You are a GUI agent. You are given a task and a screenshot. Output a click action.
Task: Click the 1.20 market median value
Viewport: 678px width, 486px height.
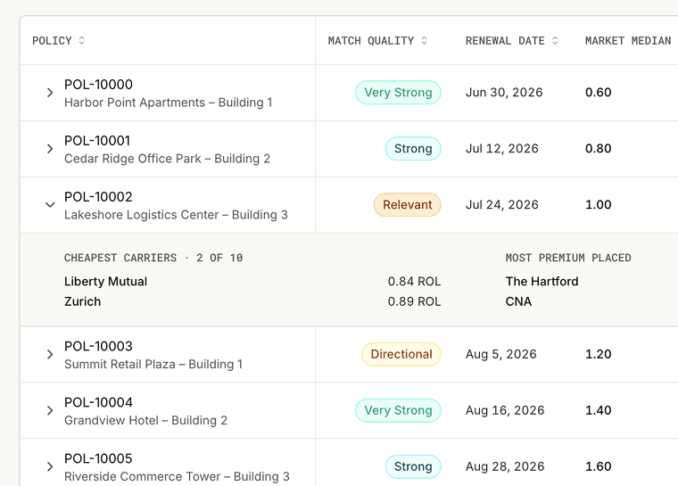[x=599, y=355]
